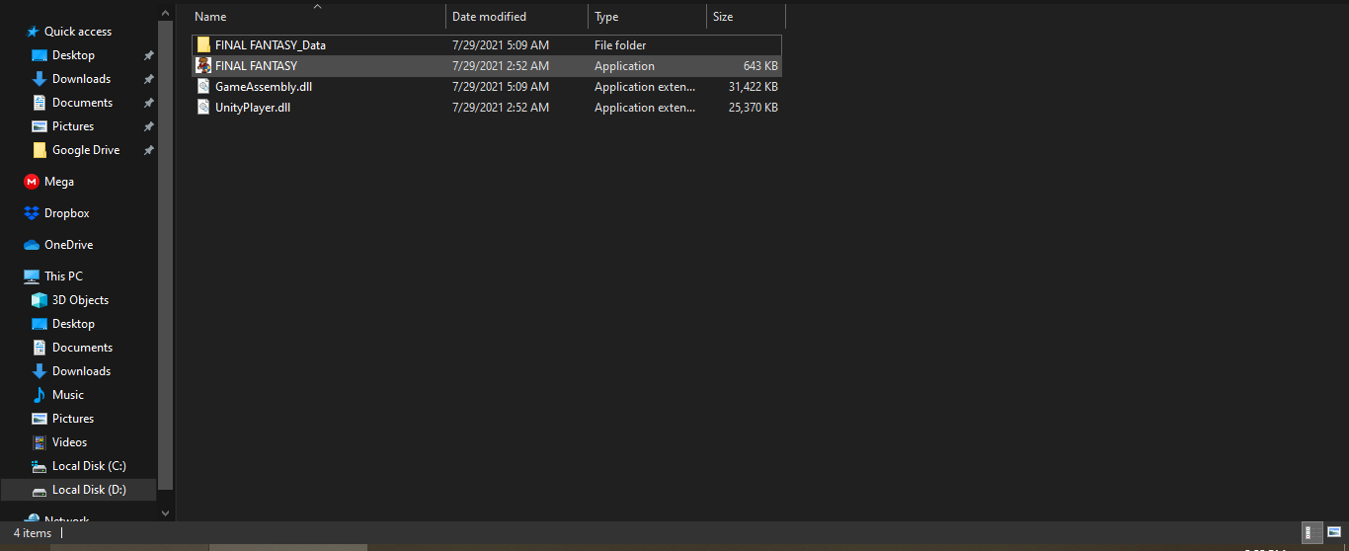Open the FINAL FANTASY application file
The height and width of the screenshot is (551, 1349).
click(256, 66)
